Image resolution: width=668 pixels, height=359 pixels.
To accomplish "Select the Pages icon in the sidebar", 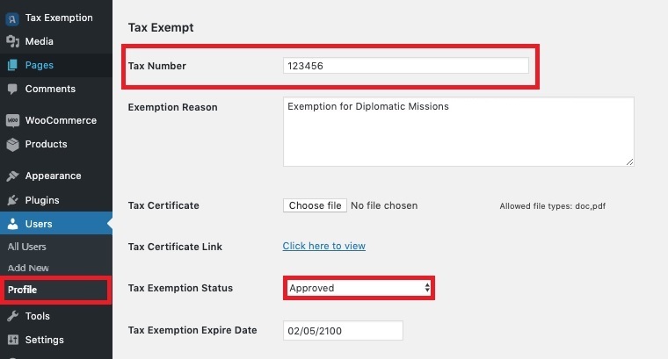I will [x=12, y=65].
